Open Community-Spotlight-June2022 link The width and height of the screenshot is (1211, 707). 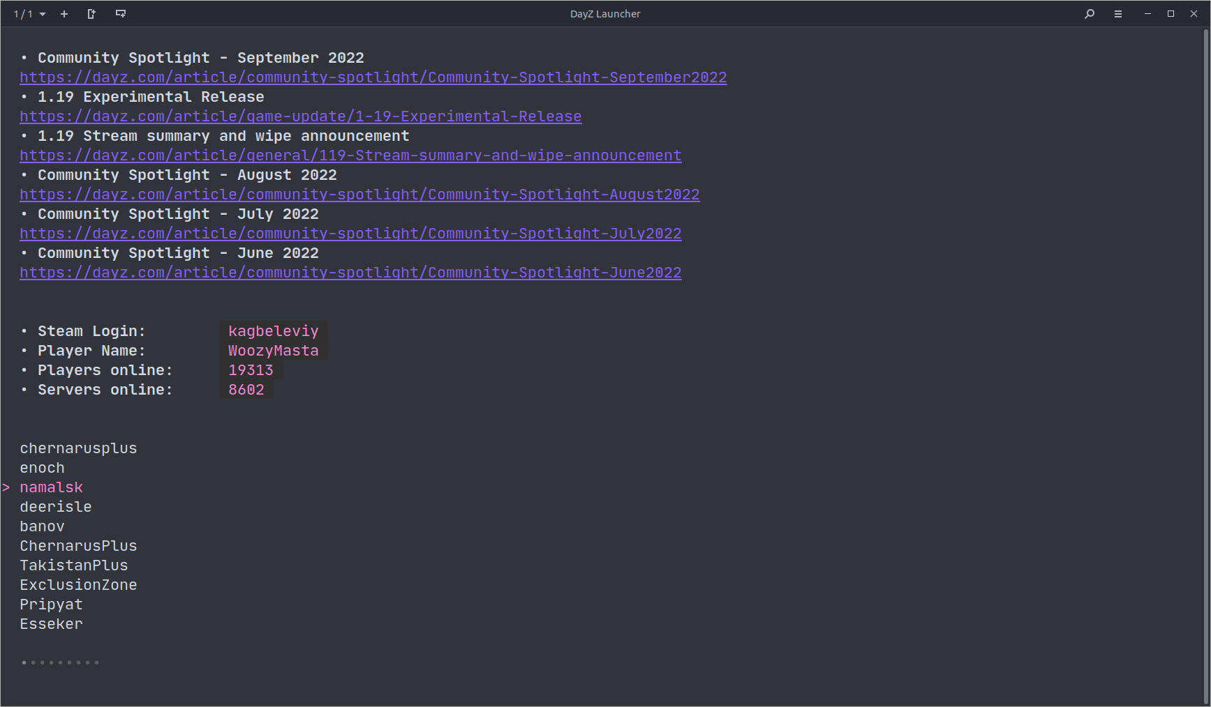pos(350,273)
